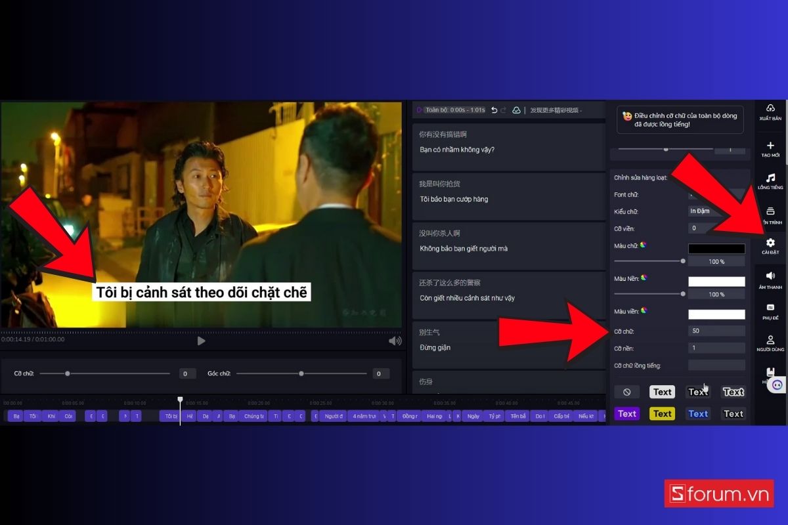Click the Tạo Mới plus icon

(770, 145)
